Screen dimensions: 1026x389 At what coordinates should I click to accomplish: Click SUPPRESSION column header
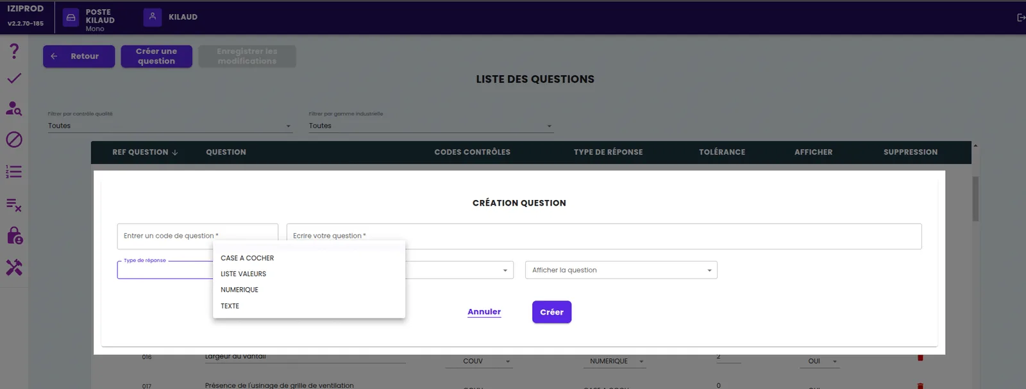(911, 153)
